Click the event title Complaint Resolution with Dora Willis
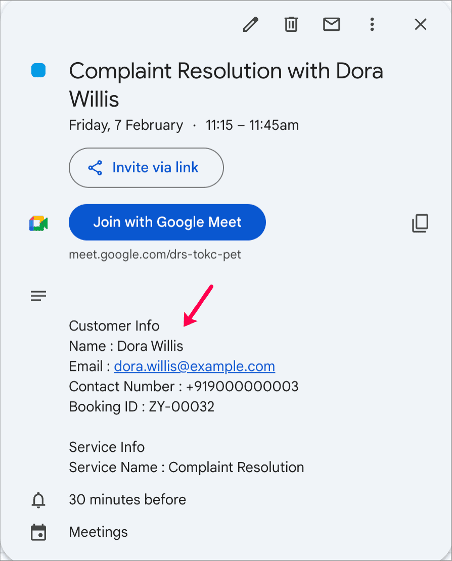Viewport: 452px width, 561px height. click(226, 84)
